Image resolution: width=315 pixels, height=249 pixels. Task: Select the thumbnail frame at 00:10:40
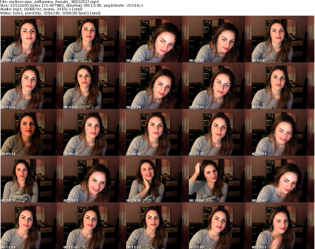283,179
